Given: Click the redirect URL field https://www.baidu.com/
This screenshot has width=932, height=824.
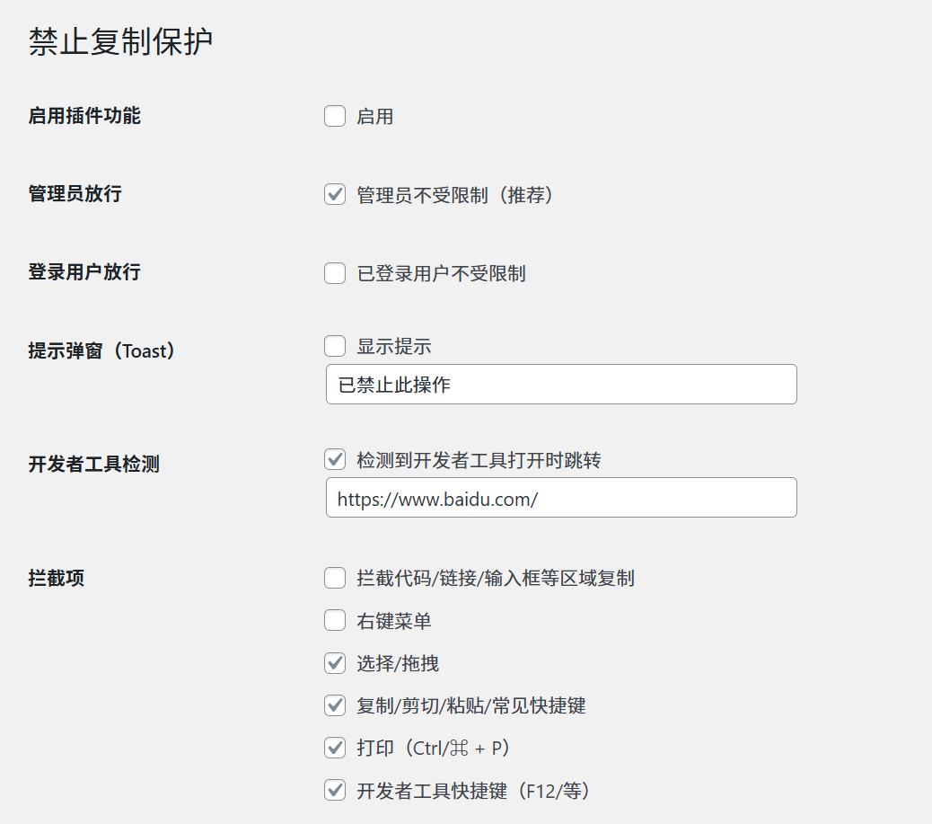Looking at the screenshot, I should pos(560,497).
